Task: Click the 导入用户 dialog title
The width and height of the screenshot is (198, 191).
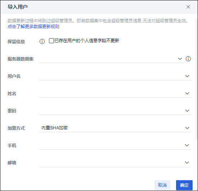Action: coord(18,7)
